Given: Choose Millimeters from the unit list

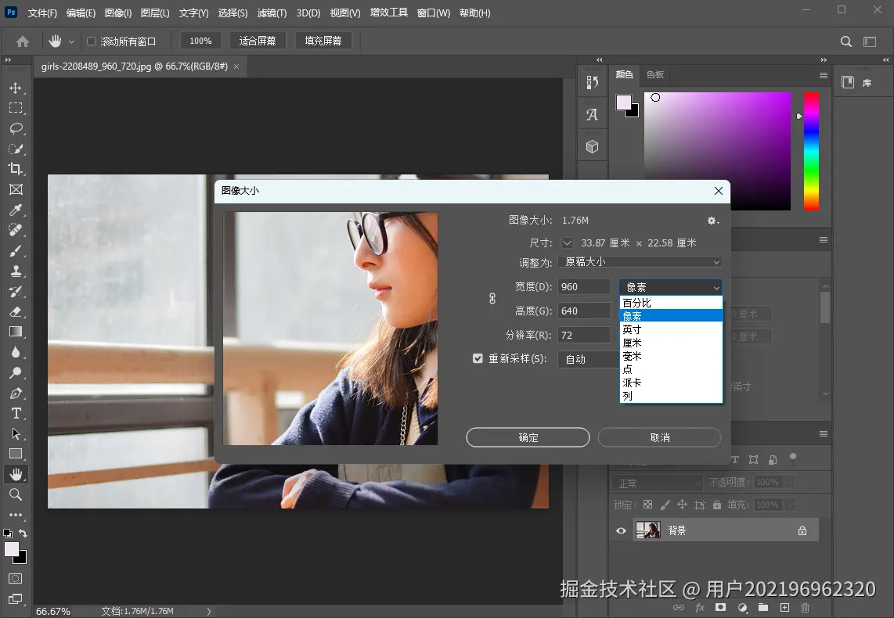Looking at the screenshot, I should [x=671, y=356].
